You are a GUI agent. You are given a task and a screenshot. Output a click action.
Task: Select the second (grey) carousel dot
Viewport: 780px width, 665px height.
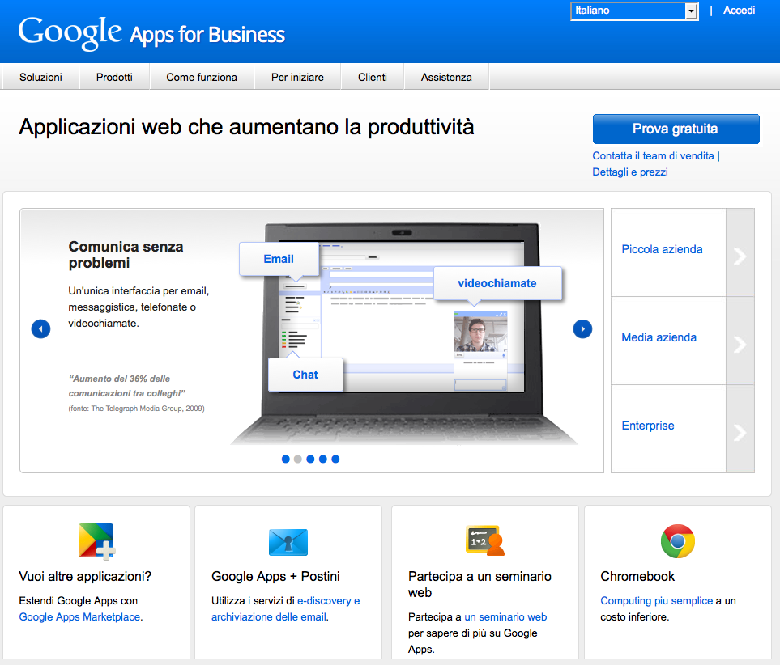pyautogui.click(x=298, y=460)
